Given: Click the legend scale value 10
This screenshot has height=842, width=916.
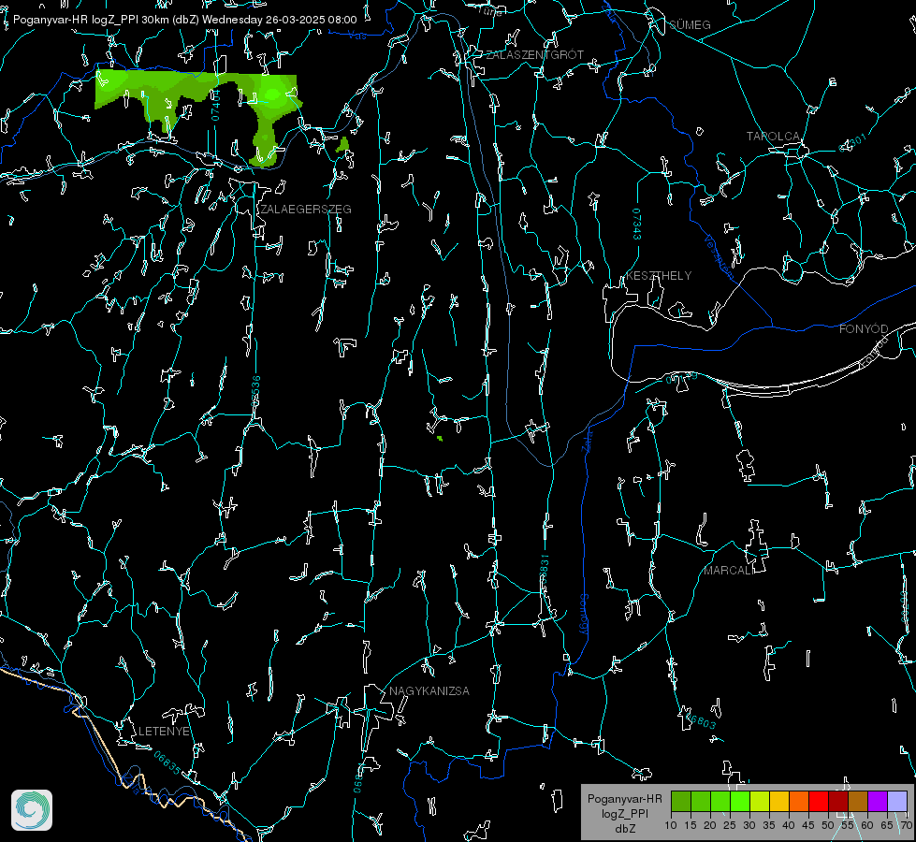Looking at the screenshot, I should pyautogui.click(x=671, y=826).
